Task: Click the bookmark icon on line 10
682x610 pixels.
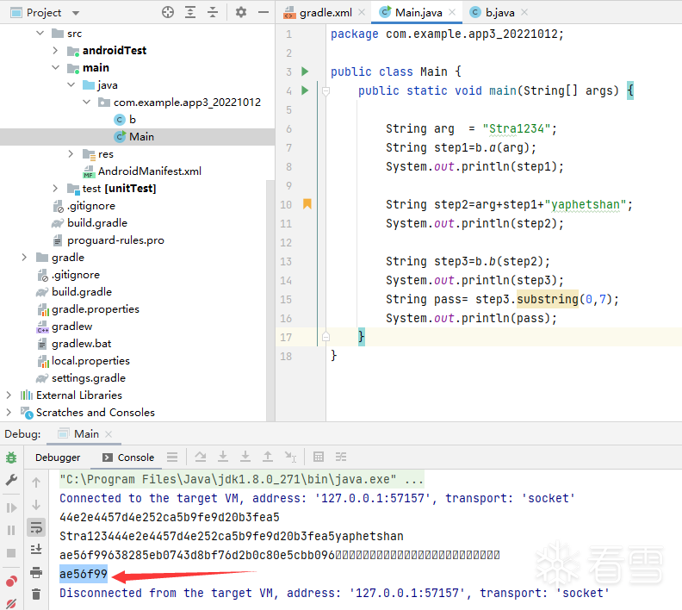Action: pyautogui.click(x=307, y=203)
